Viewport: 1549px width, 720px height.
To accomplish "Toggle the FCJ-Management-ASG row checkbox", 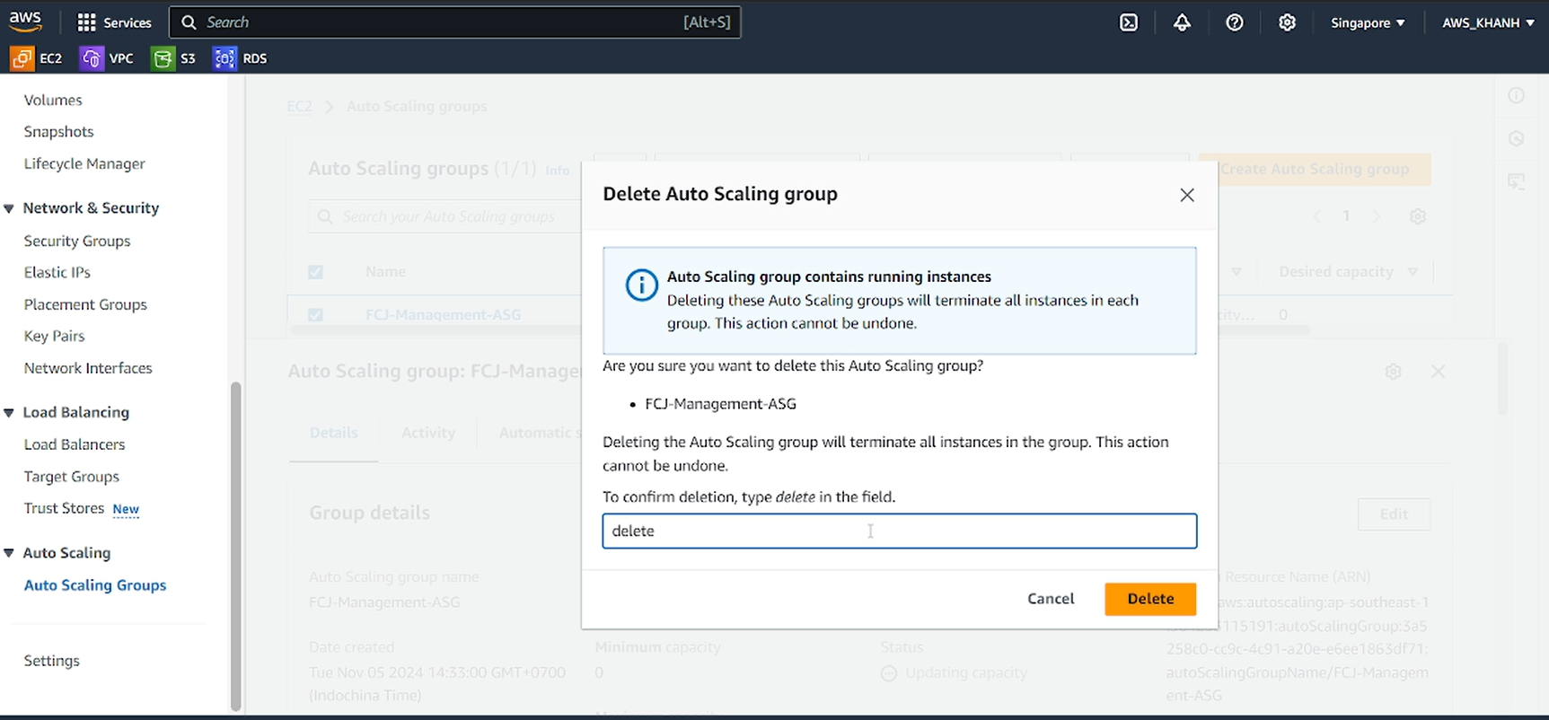I will [315, 315].
